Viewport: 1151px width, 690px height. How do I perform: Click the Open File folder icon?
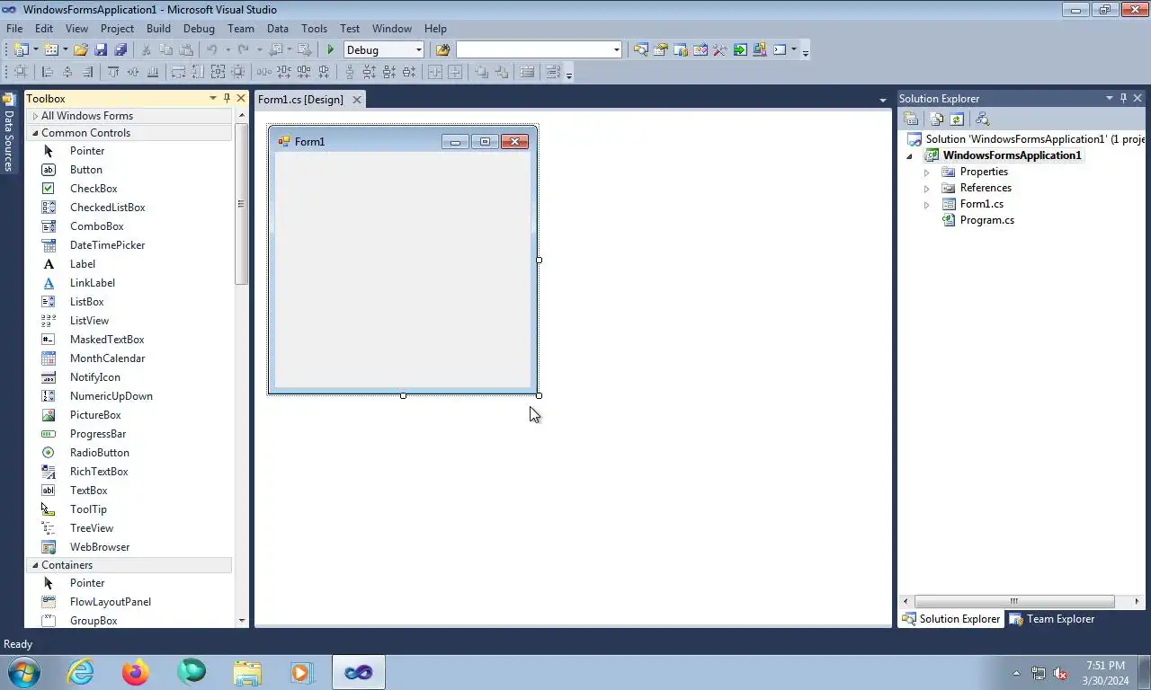click(x=80, y=49)
